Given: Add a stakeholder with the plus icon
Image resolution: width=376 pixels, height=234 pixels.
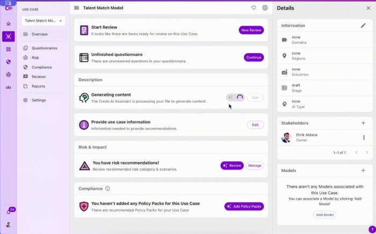Looking at the screenshot, I should tap(363, 123).
